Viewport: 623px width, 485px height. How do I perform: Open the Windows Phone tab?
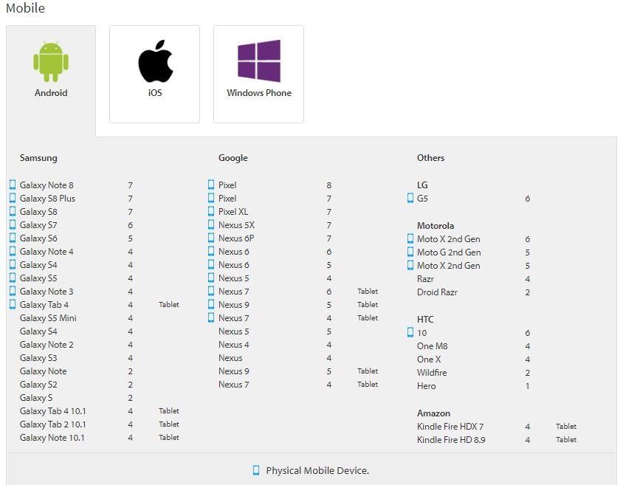click(x=258, y=73)
